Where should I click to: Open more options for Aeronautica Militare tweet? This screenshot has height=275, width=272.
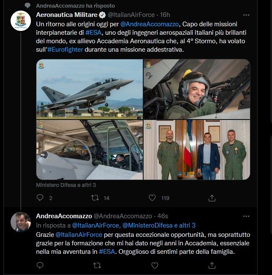click(x=246, y=15)
